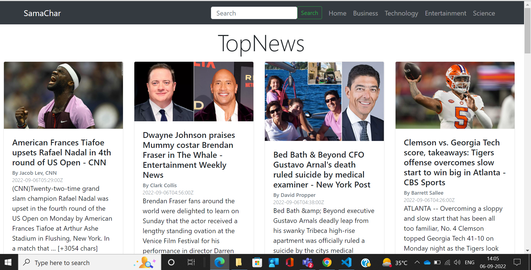Mute the system volume
Screen dimensions: 531x270
tap(457, 262)
